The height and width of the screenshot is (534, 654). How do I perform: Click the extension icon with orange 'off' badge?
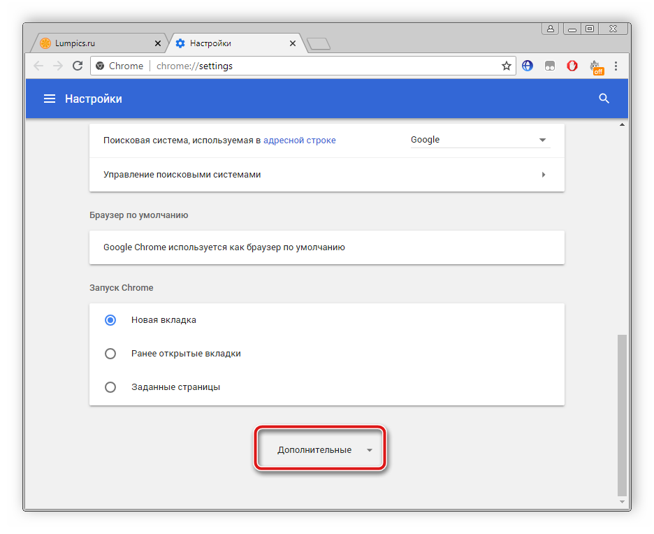click(595, 67)
